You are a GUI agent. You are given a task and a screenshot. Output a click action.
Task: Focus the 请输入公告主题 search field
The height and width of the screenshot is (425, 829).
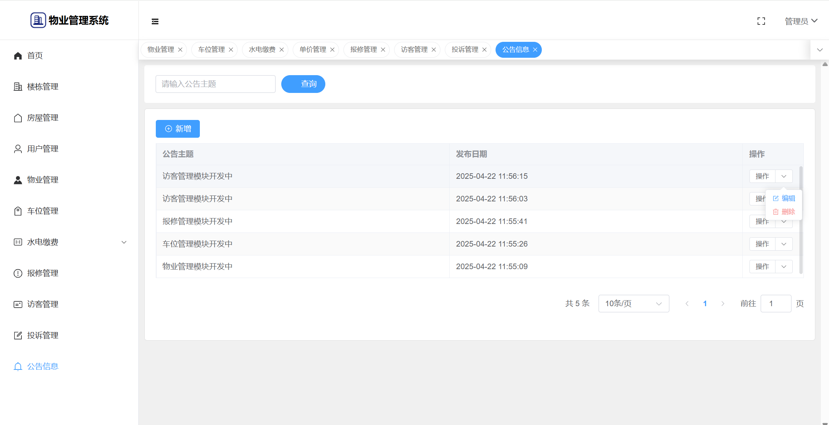(x=215, y=84)
